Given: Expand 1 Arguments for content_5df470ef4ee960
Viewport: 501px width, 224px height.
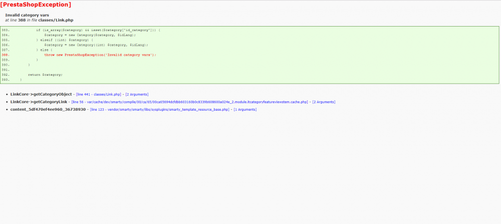Looking at the screenshot, I should (245, 110).
